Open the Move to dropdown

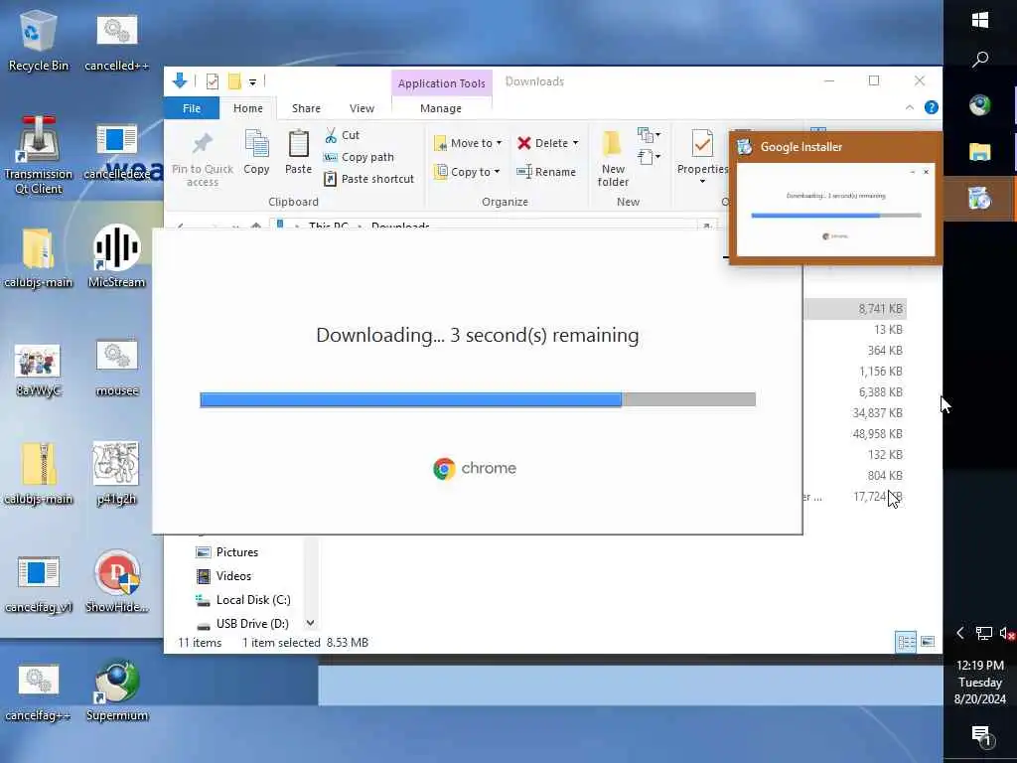468,143
